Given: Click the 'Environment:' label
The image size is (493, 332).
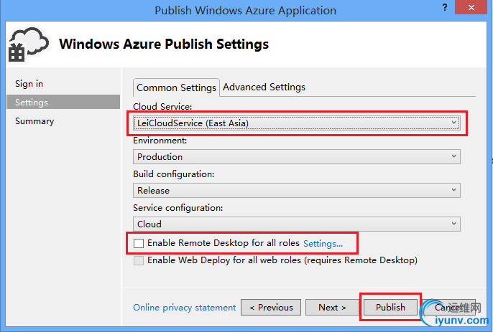Looking at the screenshot, I should point(160,141).
